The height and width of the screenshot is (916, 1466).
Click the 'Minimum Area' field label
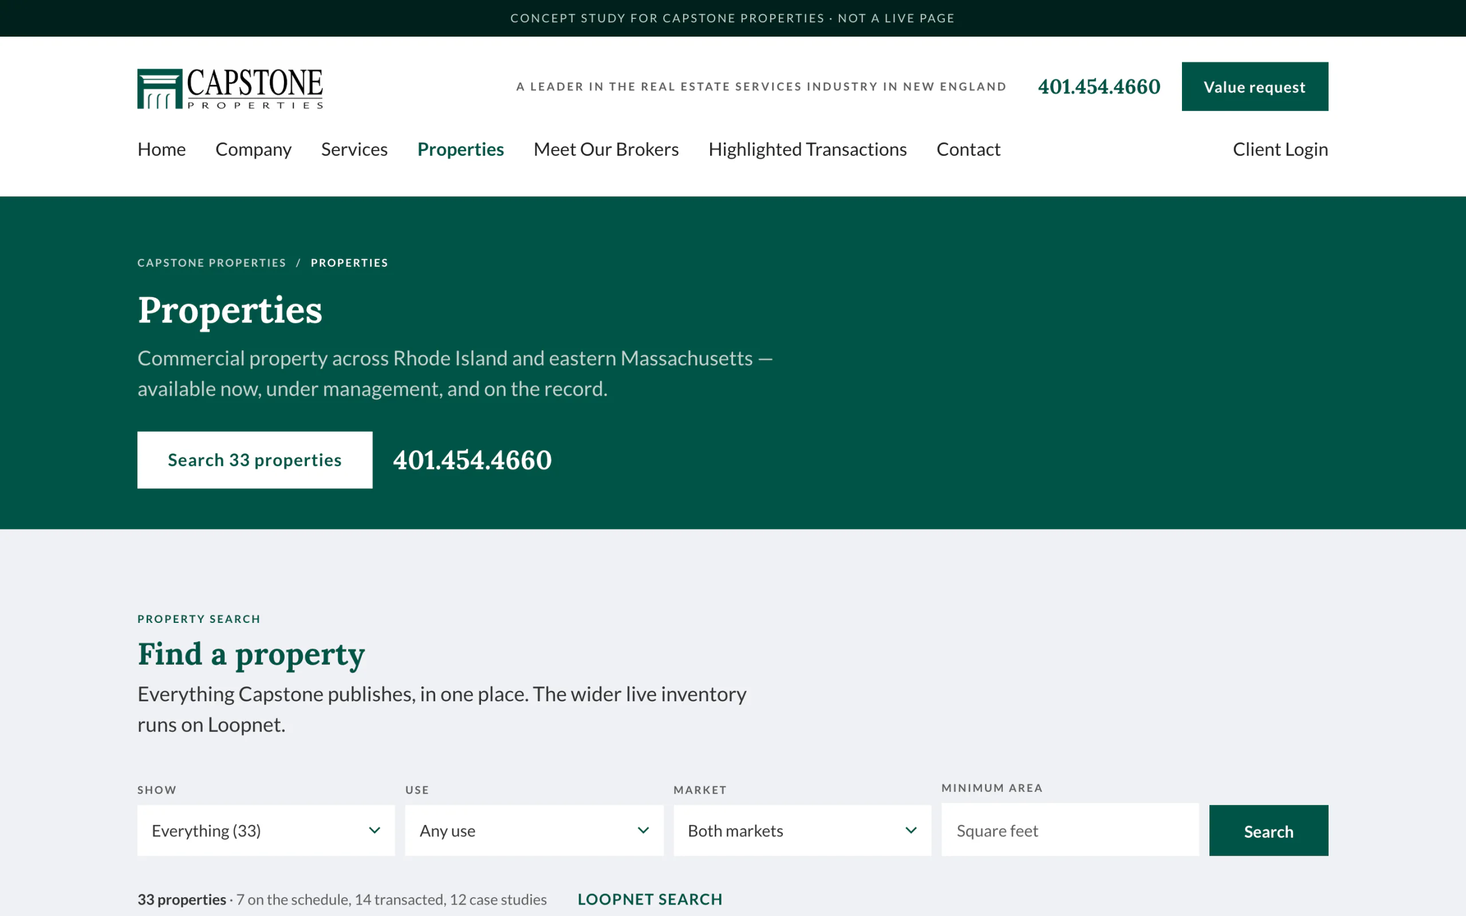click(992, 788)
